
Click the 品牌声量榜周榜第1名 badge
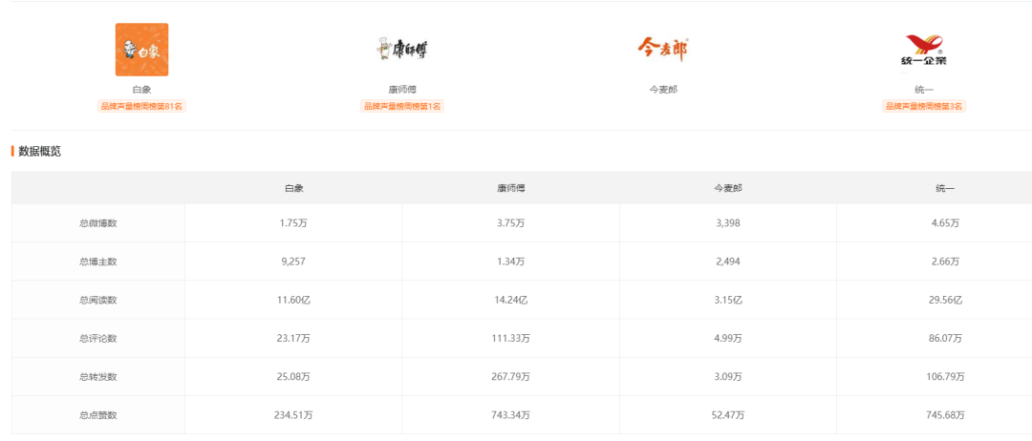click(402, 106)
